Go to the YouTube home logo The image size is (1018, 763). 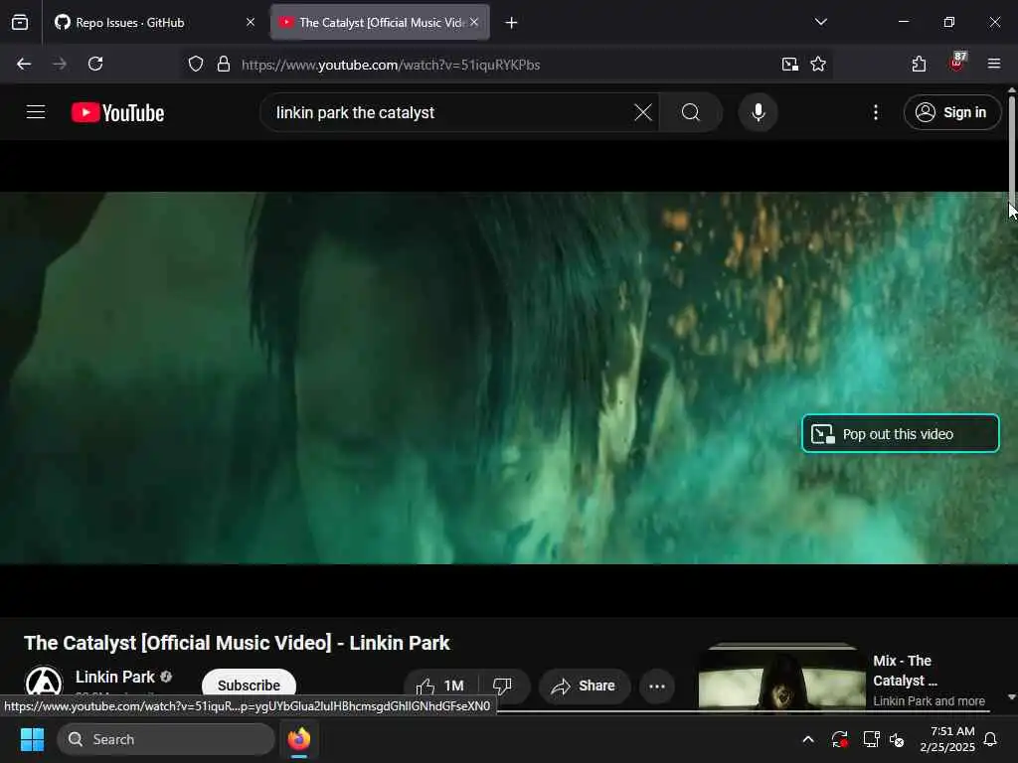pyautogui.click(x=117, y=113)
